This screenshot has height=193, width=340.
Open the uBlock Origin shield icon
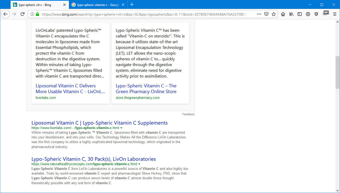point(316,14)
